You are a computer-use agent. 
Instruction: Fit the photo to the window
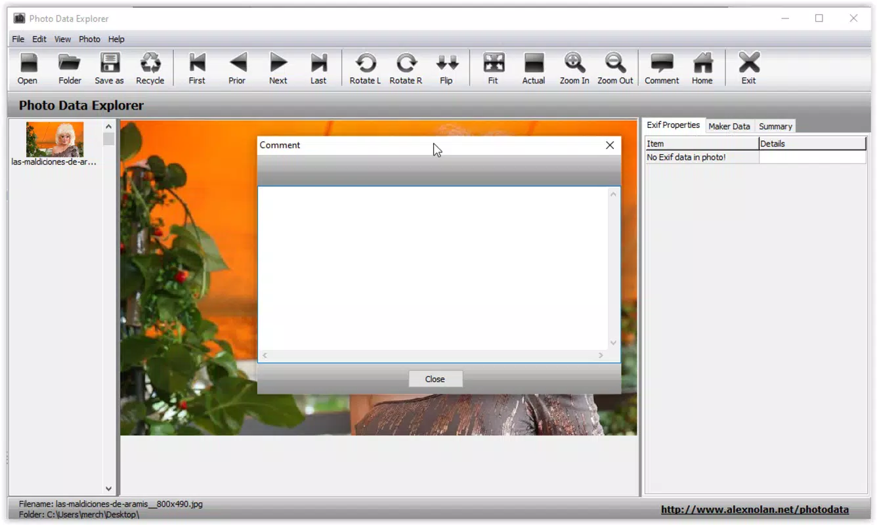coord(493,68)
